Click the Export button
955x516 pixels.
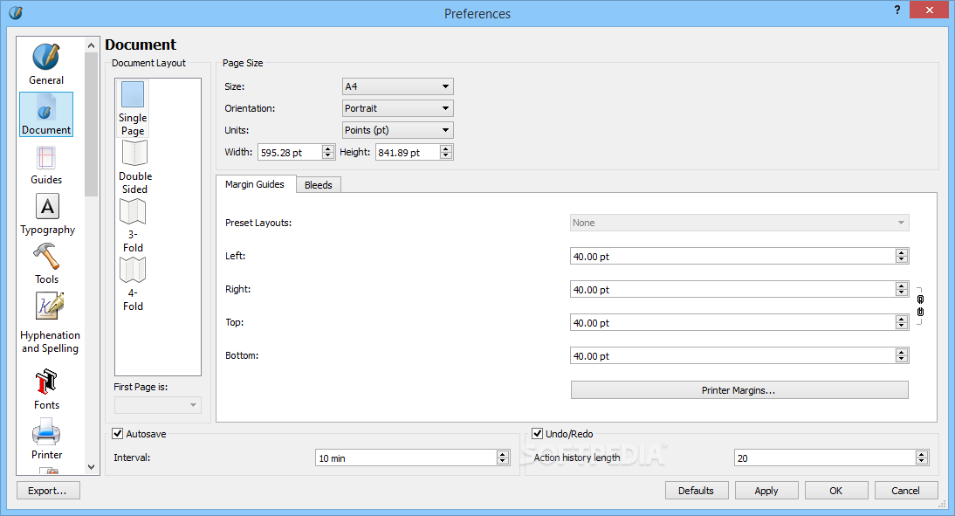point(48,491)
